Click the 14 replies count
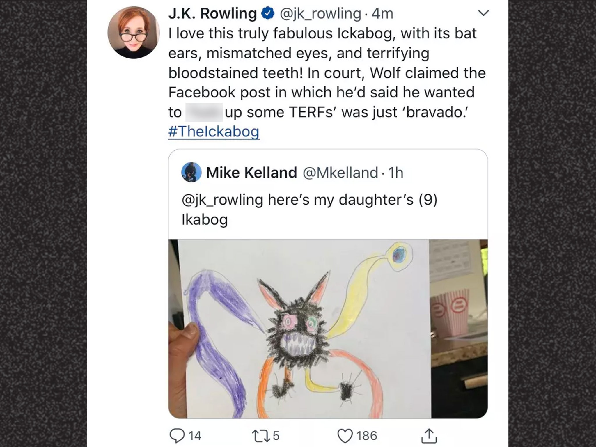The width and height of the screenshot is (596, 447). click(x=195, y=436)
